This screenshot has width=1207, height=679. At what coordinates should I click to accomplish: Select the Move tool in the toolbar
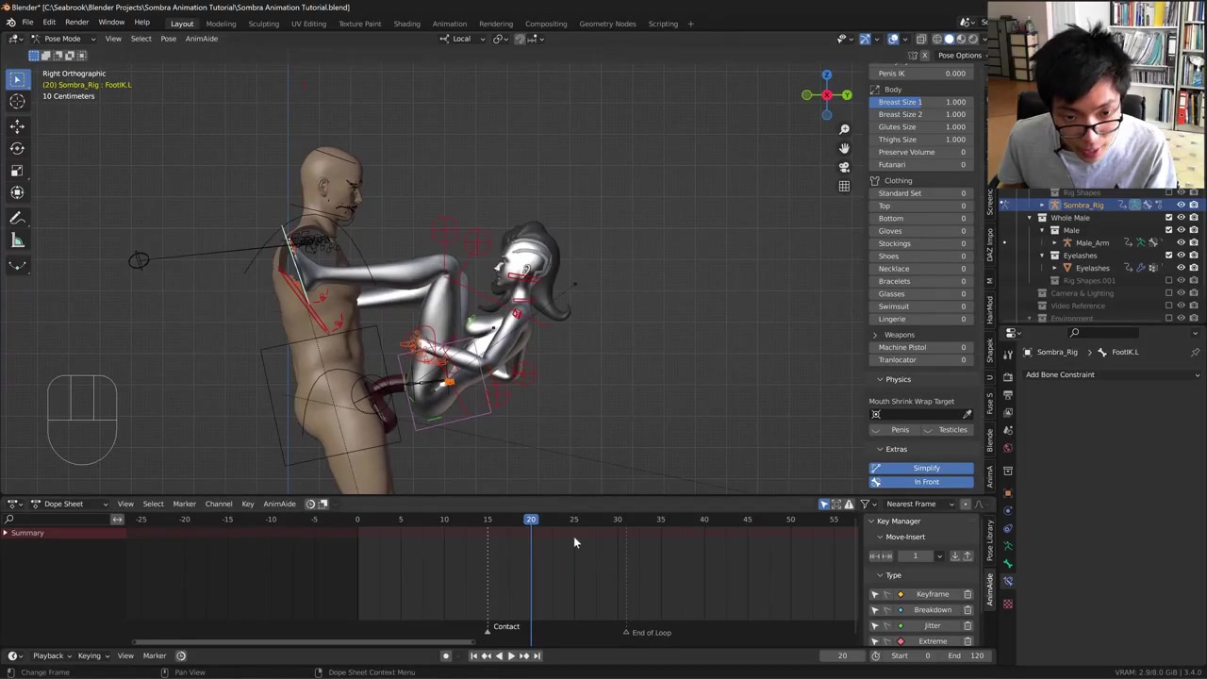[x=17, y=125]
